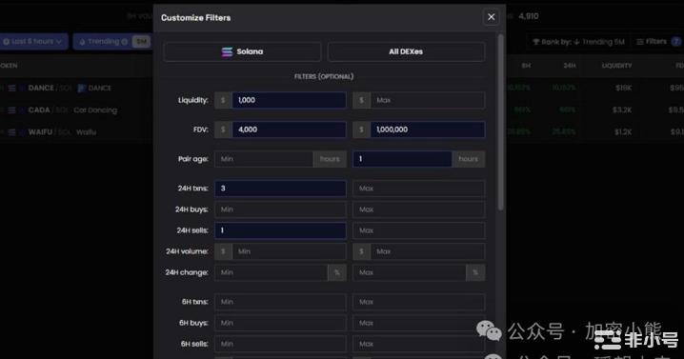
Task: Click the 24H change Min percent field
Action: [271, 272]
